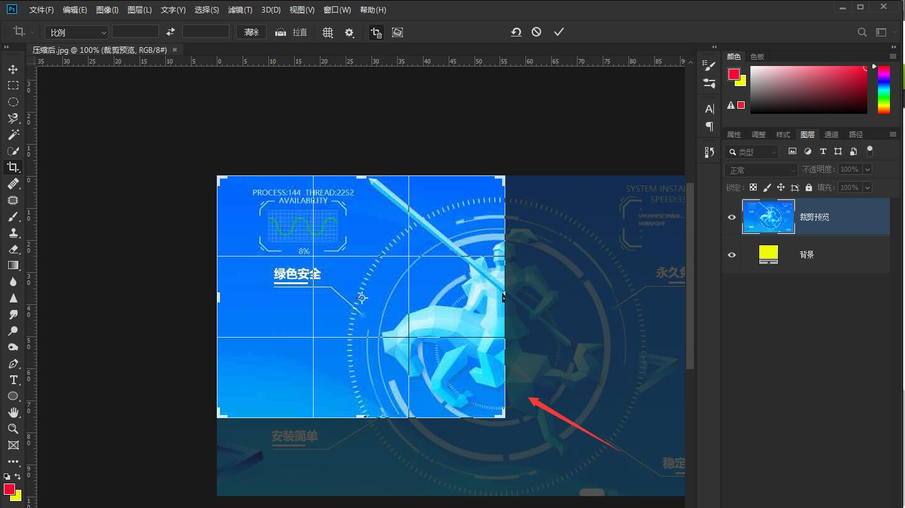Select the Horizontal Type tool

13,380
